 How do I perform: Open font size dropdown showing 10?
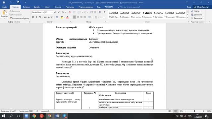(52, 12)
